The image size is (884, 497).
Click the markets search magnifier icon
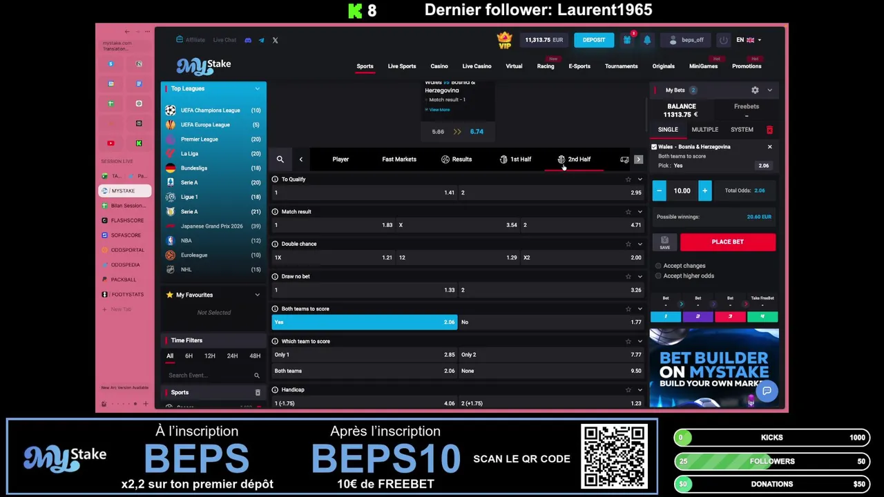[280, 159]
